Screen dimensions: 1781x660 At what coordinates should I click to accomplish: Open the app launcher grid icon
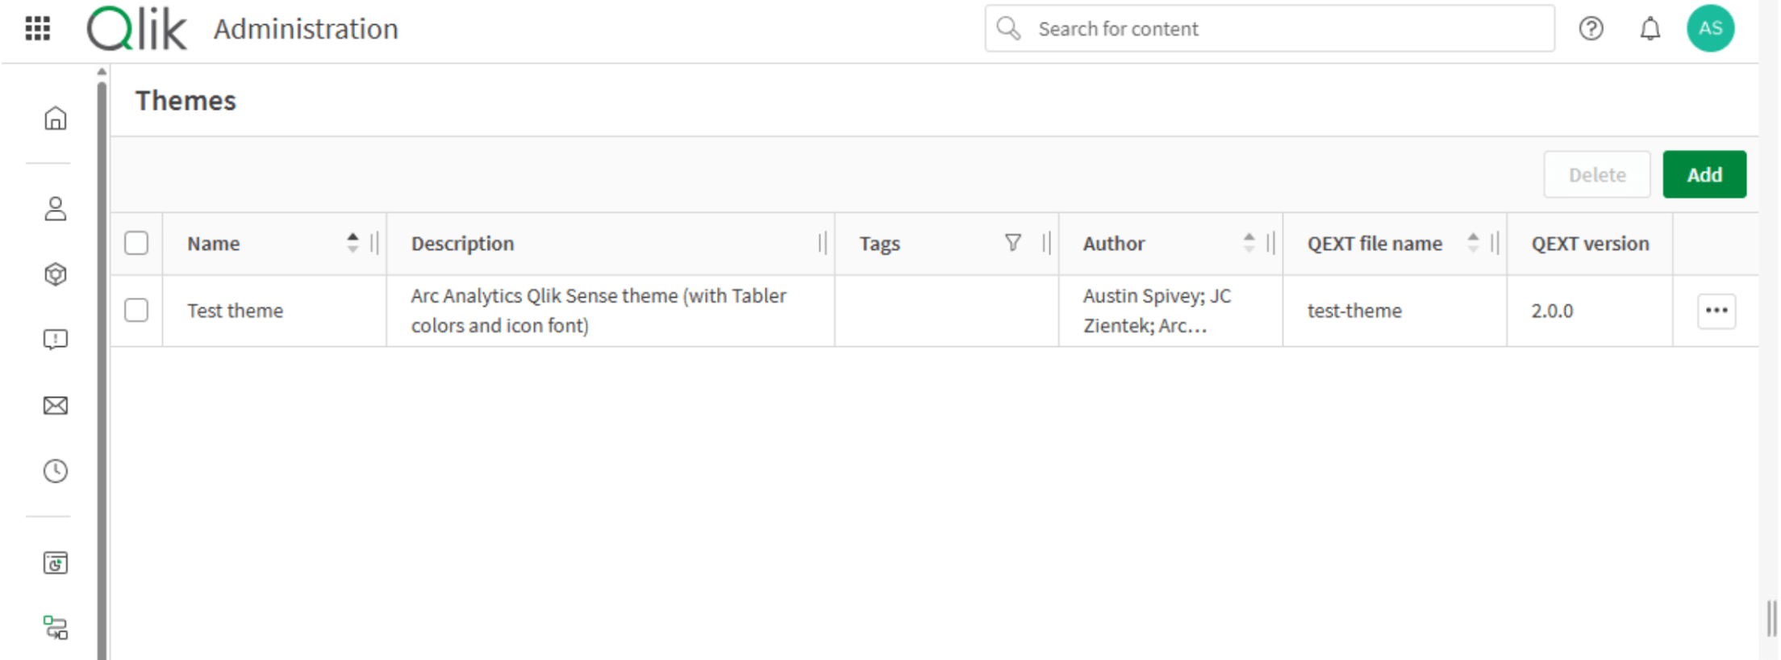(37, 28)
